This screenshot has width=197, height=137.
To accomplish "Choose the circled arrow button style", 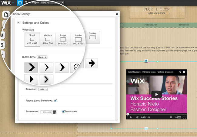I will pos(77,67).
